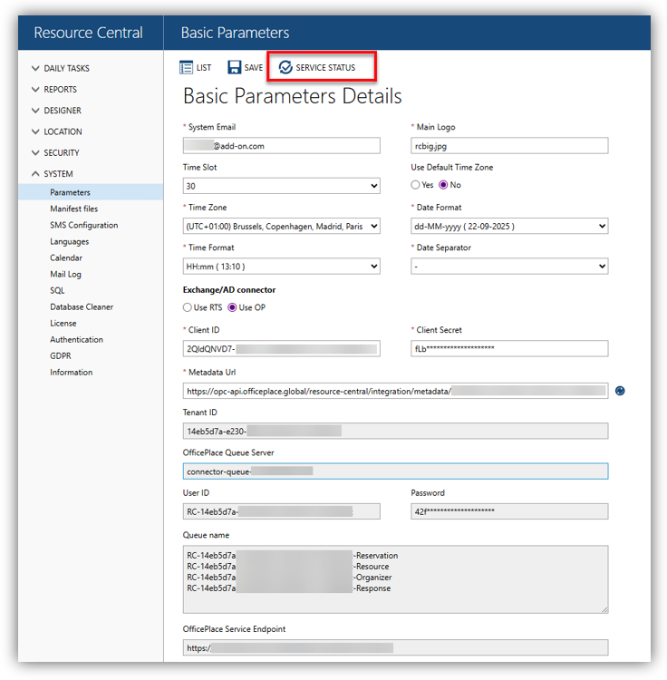
Task: Expand the Location section
Action: click(x=57, y=131)
